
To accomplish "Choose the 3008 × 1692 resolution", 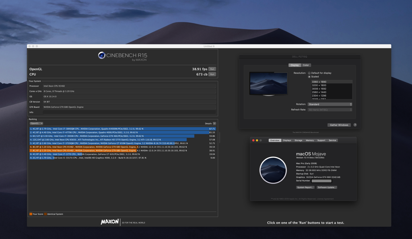I will tap(332, 89).
